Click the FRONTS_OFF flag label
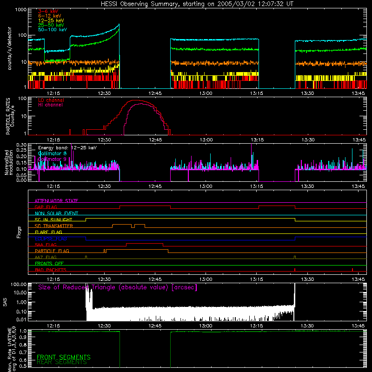Image resolution: width=372 pixels, height=372 pixels. (49, 263)
